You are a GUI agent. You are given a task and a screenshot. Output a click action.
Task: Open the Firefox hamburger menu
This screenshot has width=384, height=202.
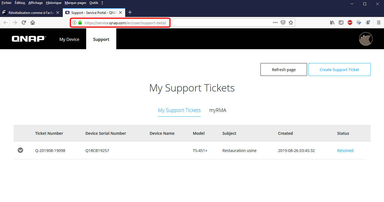[x=378, y=23]
